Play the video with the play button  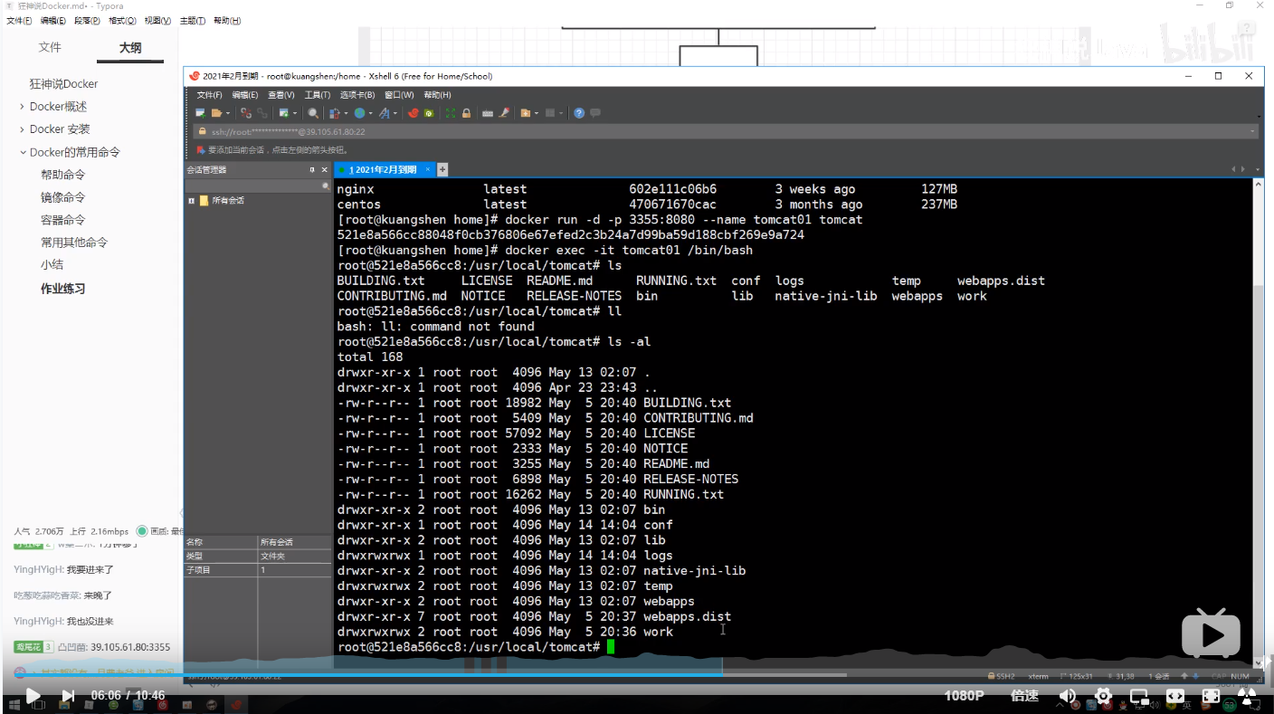(33, 695)
